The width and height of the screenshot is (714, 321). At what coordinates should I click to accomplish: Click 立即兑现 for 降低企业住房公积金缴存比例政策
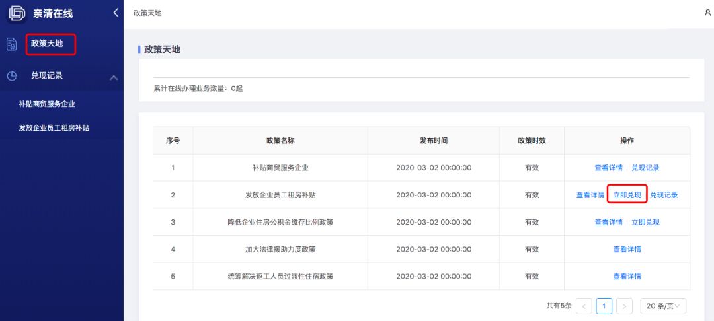645,222
